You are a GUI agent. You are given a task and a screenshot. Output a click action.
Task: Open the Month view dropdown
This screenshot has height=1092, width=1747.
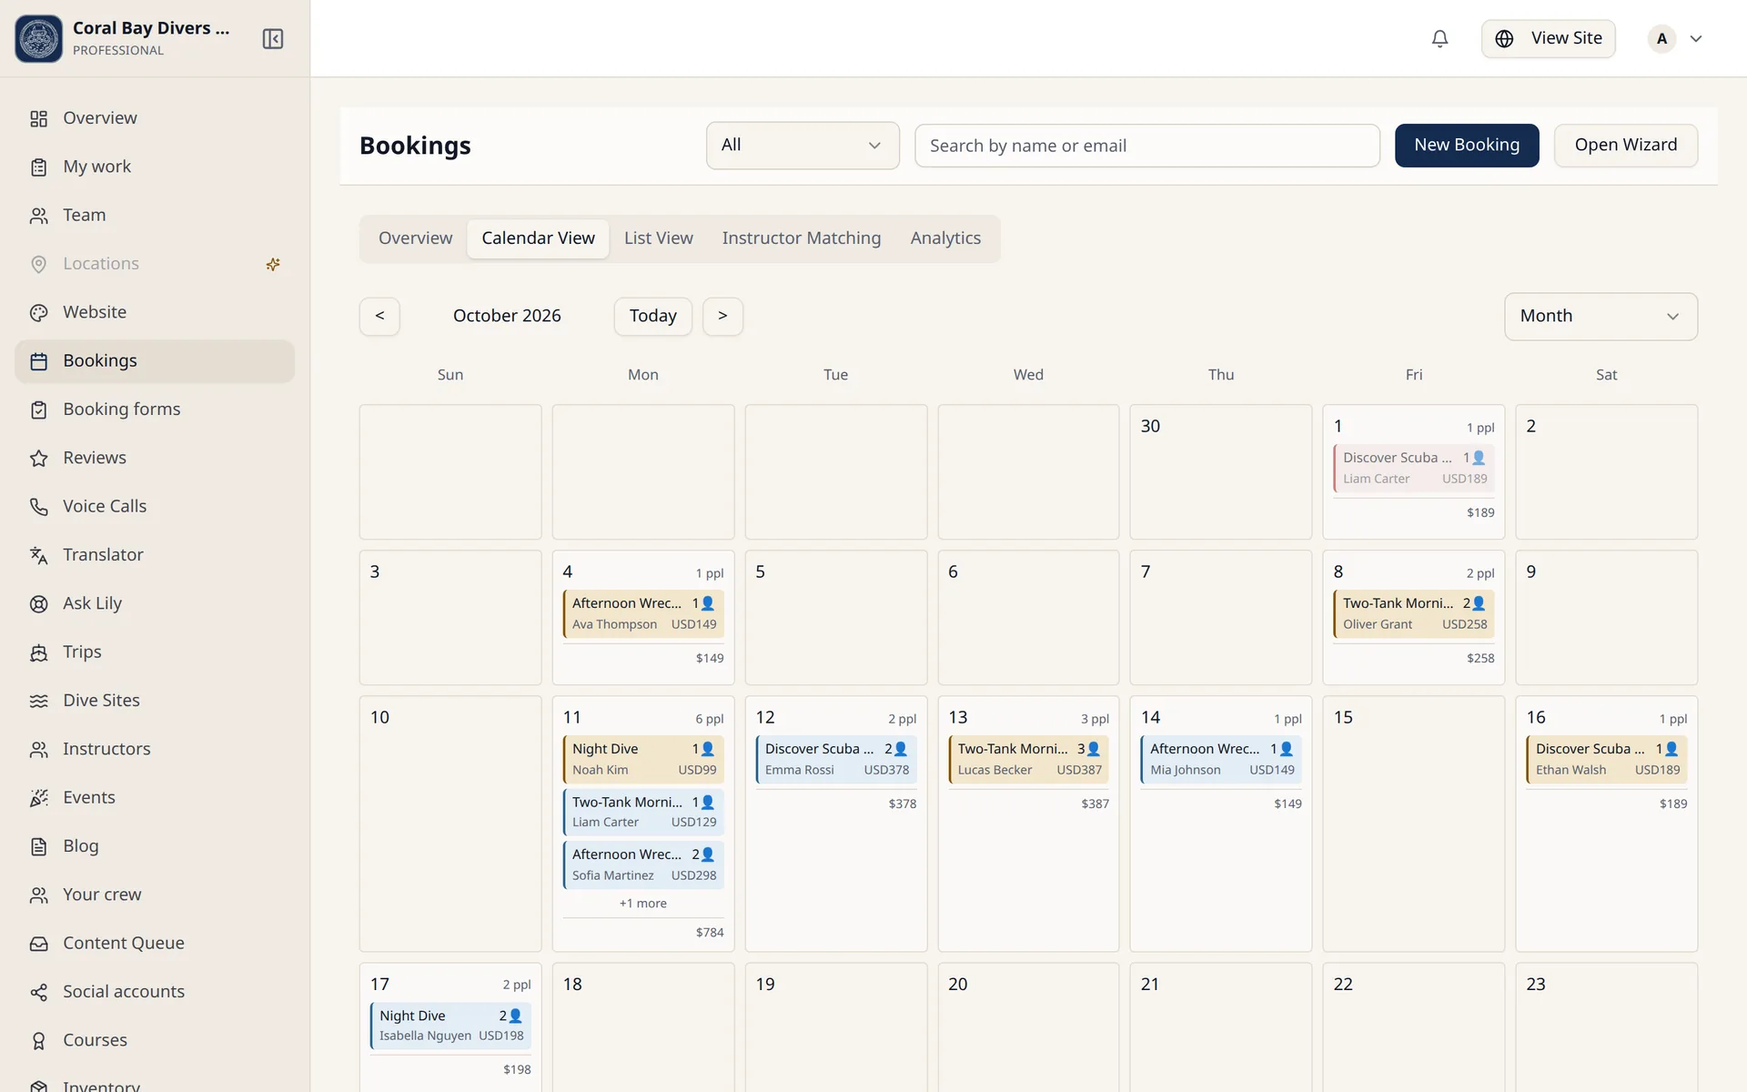[x=1601, y=316]
